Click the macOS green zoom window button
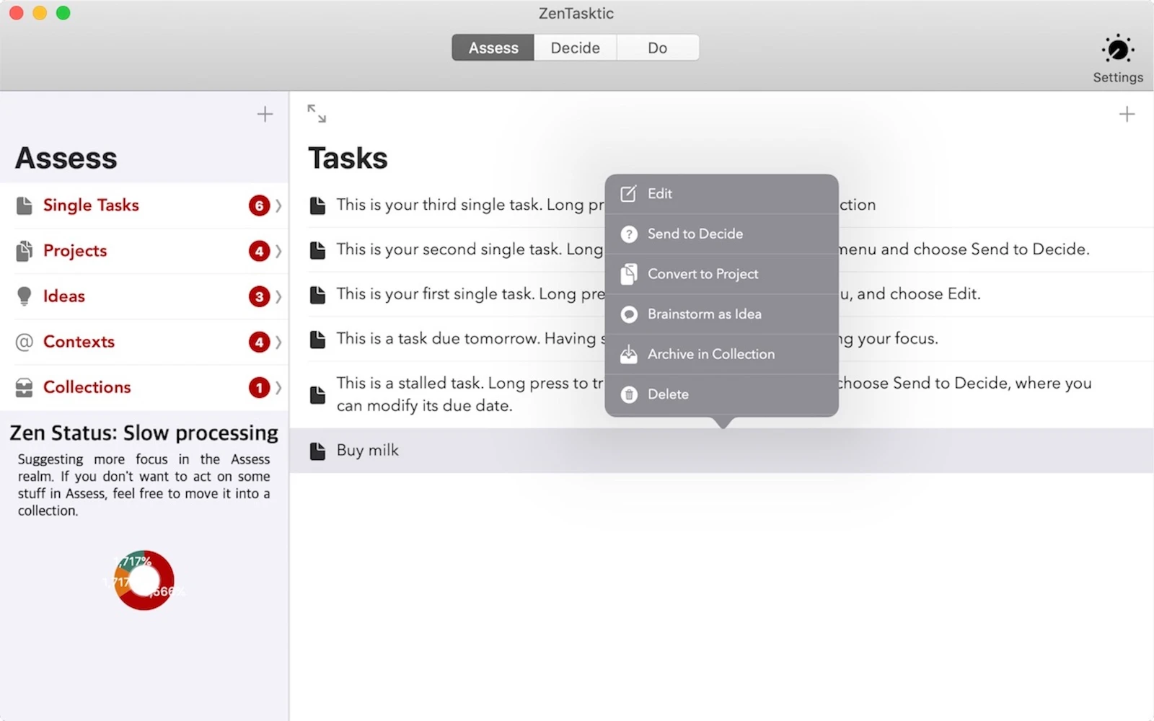The width and height of the screenshot is (1154, 721). coord(63,13)
